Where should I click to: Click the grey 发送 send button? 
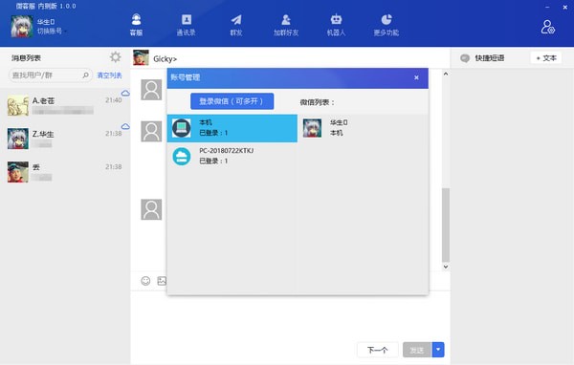click(x=417, y=350)
